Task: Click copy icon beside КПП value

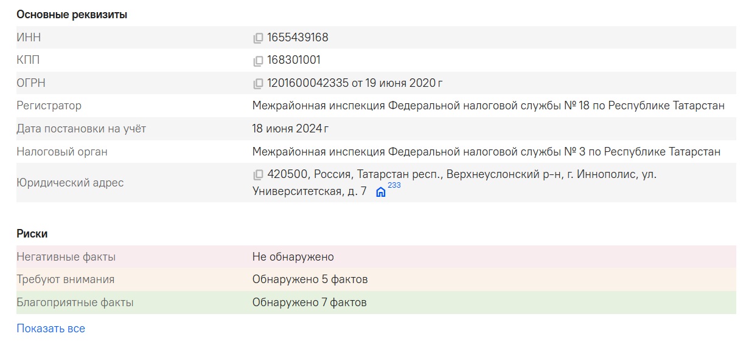Action: (258, 61)
